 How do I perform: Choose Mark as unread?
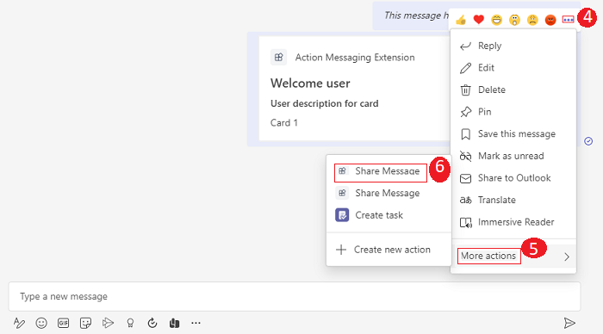(513, 156)
